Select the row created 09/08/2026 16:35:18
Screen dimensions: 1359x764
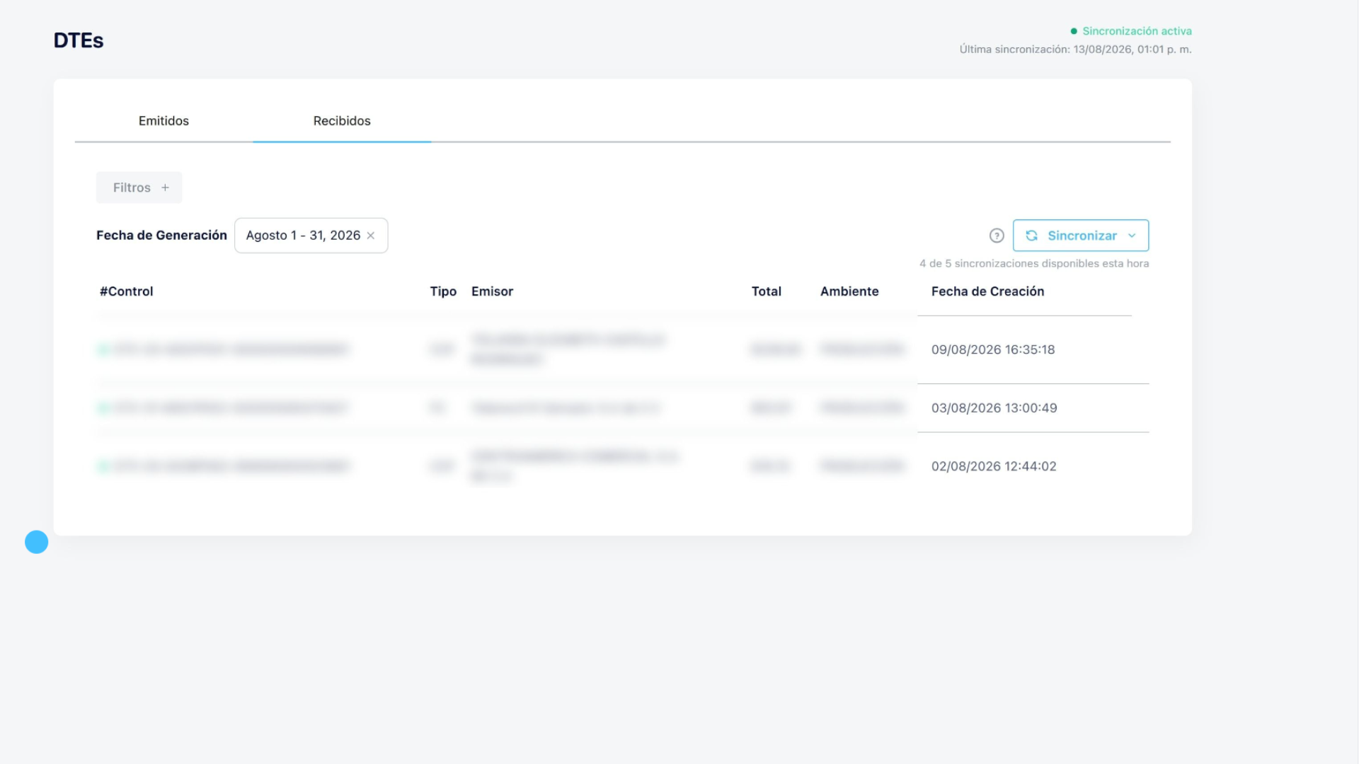[623, 349]
